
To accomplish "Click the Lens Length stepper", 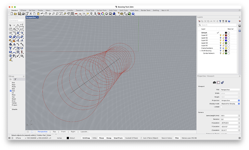I will click(239, 115).
